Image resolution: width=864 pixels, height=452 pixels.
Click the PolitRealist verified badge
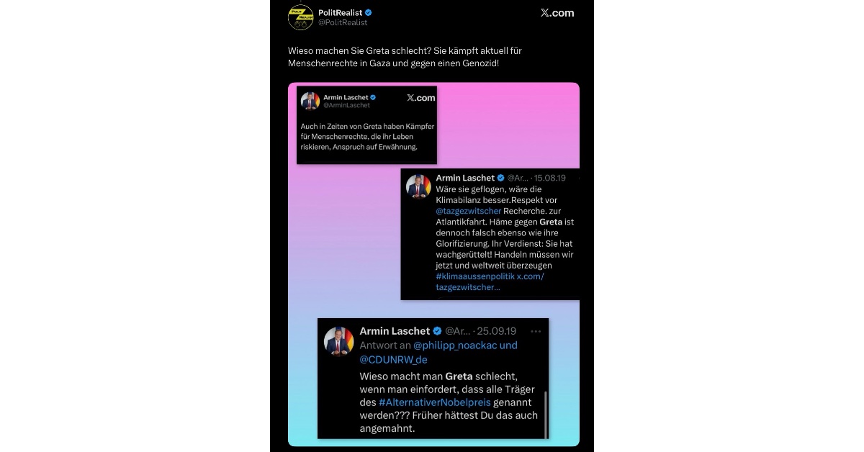pos(369,12)
